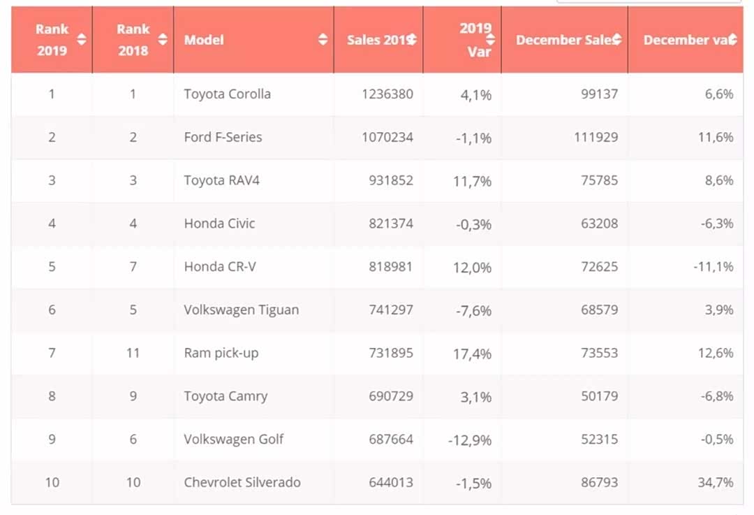Select the Toyota Camry model cell
Image resolution: width=754 pixels, height=515 pixels.
click(226, 397)
